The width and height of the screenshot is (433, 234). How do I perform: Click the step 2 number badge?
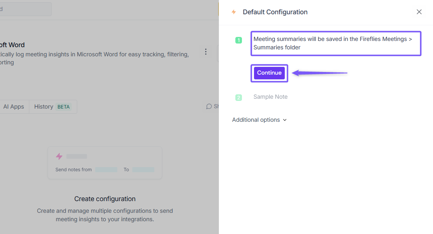[x=239, y=98]
